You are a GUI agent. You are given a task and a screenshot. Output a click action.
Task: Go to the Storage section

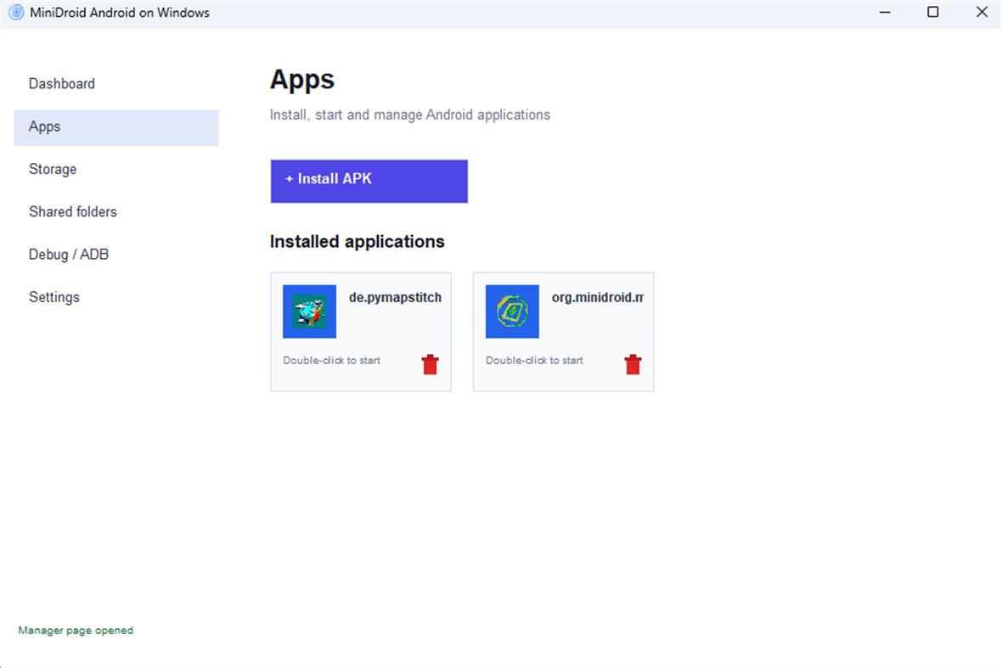pos(116,169)
